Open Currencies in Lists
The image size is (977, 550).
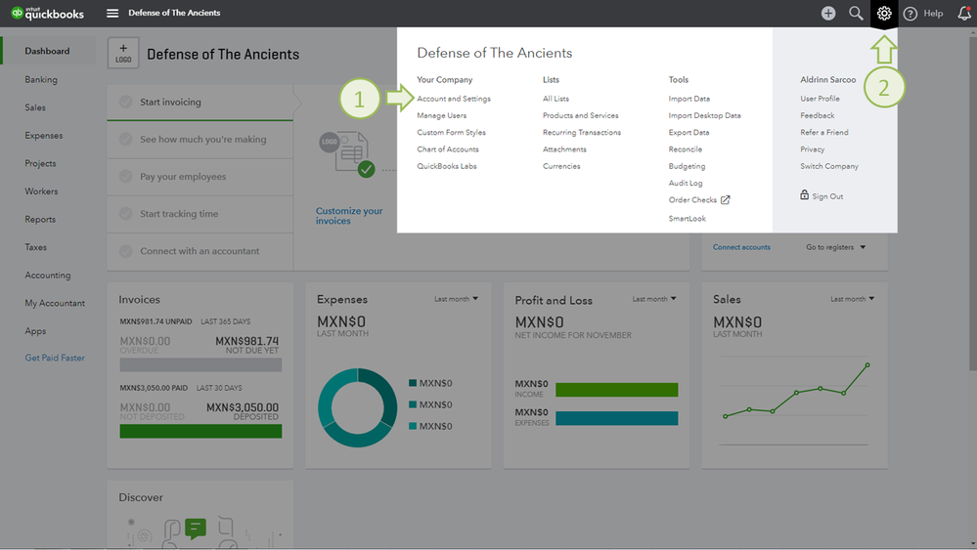coord(561,166)
